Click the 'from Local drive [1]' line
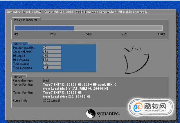180x123 pixels. 67,97
